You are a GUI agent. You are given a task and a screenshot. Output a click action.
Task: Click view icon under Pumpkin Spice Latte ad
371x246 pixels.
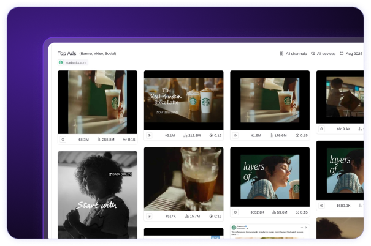click(149, 135)
